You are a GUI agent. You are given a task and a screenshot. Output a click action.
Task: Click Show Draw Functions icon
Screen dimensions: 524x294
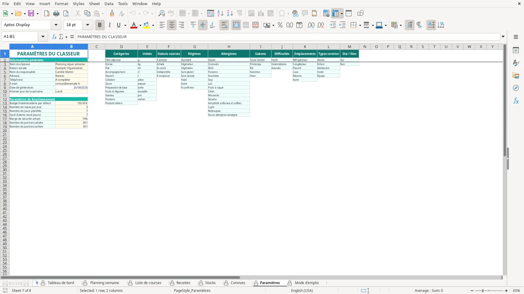[361, 13]
